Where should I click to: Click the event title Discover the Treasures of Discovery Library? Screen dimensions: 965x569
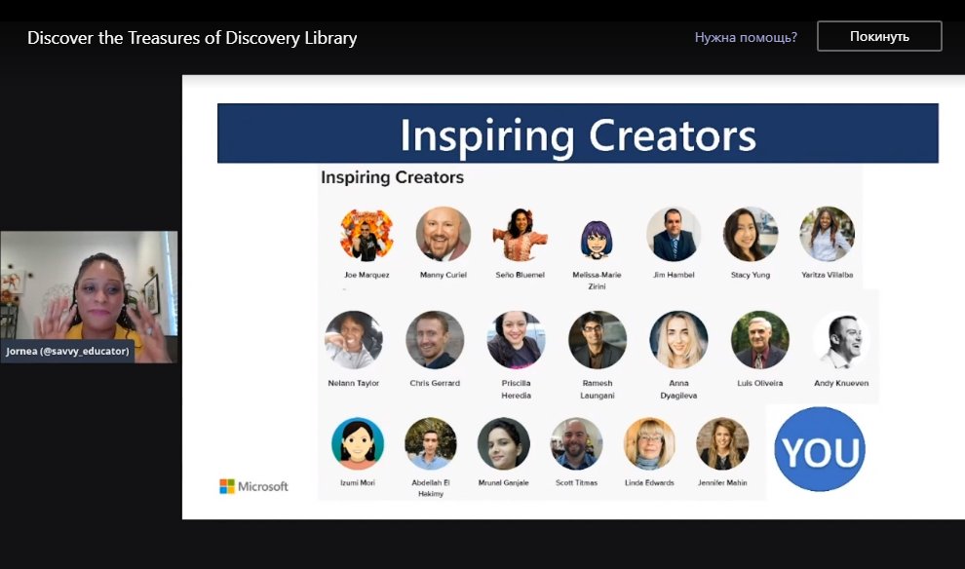click(192, 38)
